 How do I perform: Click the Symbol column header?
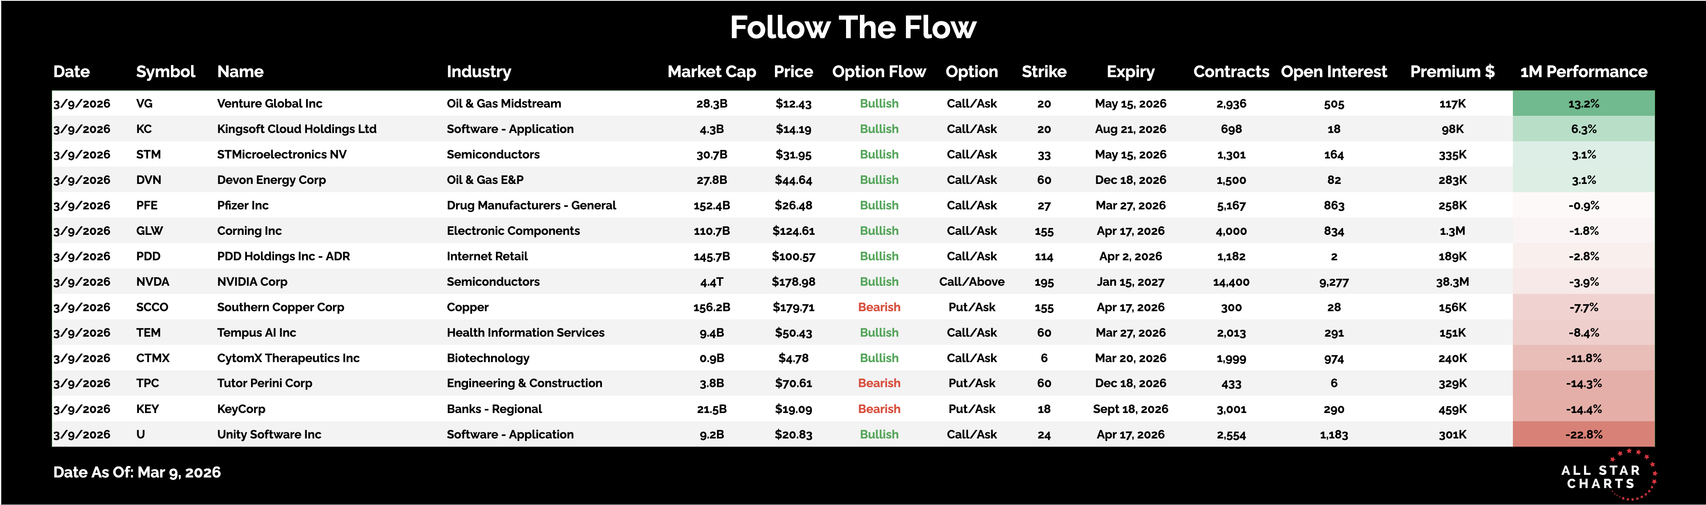click(x=165, y=71)
